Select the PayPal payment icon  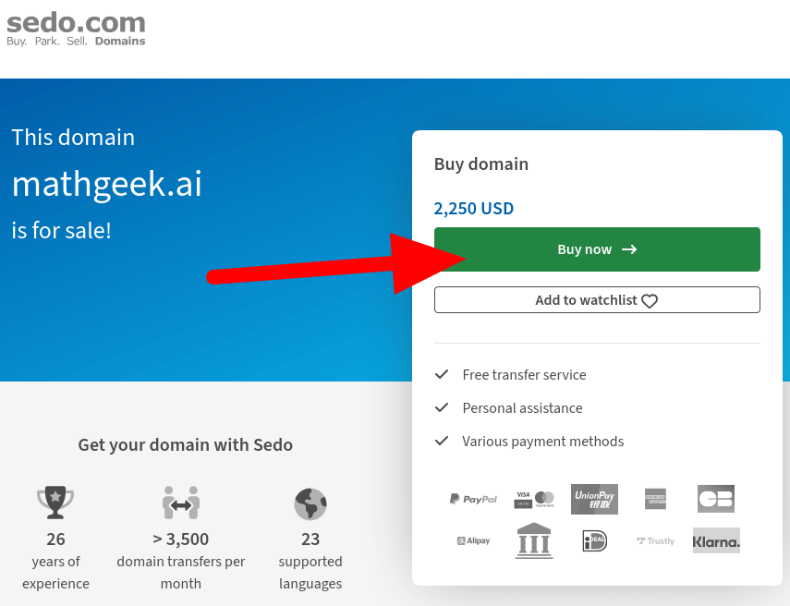[x=472, y=499]
